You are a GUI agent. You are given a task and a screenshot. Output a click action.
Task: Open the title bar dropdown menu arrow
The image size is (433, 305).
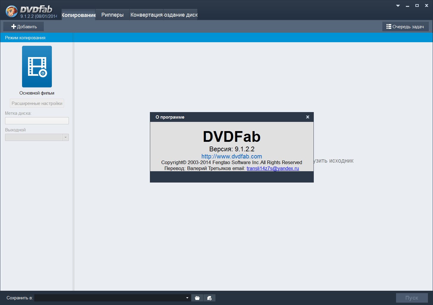point(398,6)
